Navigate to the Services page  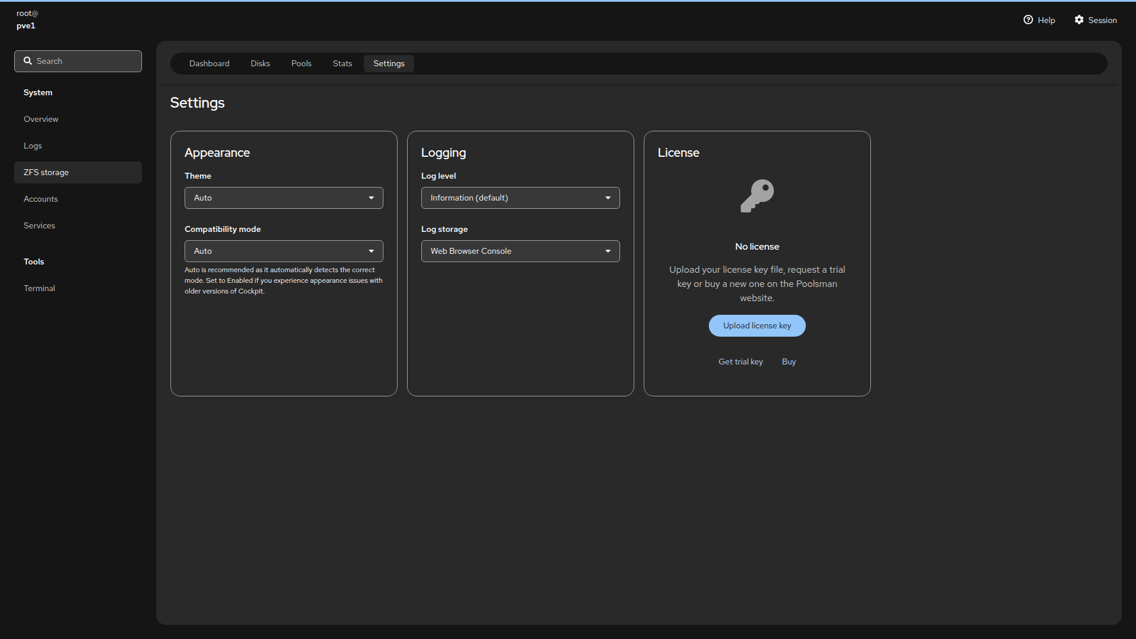(39, 226)
